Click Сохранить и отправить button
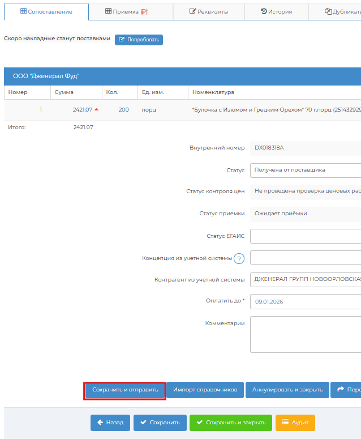 125,390
